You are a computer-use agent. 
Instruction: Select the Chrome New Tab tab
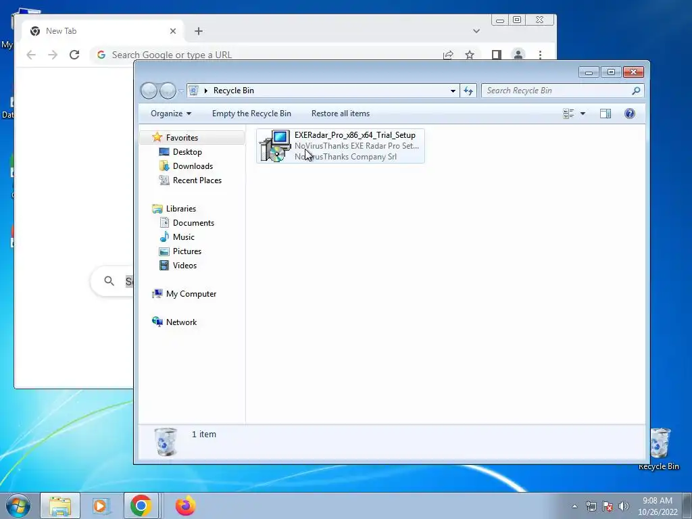point(101,31)
